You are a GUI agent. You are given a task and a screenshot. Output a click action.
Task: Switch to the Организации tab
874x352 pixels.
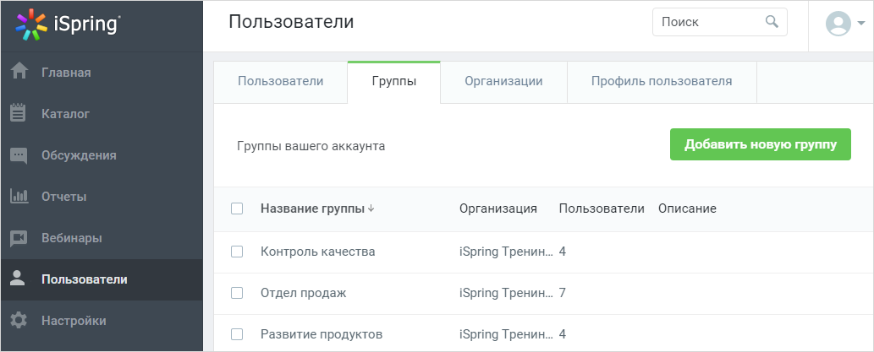tap(504, 81)
